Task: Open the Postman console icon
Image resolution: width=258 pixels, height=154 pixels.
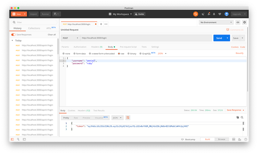Action: [24, 139]
